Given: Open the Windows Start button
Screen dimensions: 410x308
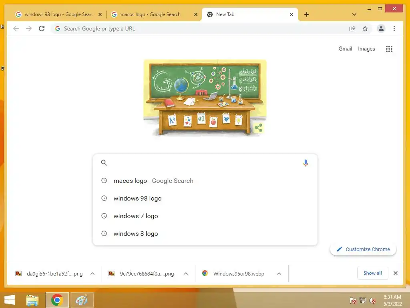Looking at the screenshot, I should point(10,300).
